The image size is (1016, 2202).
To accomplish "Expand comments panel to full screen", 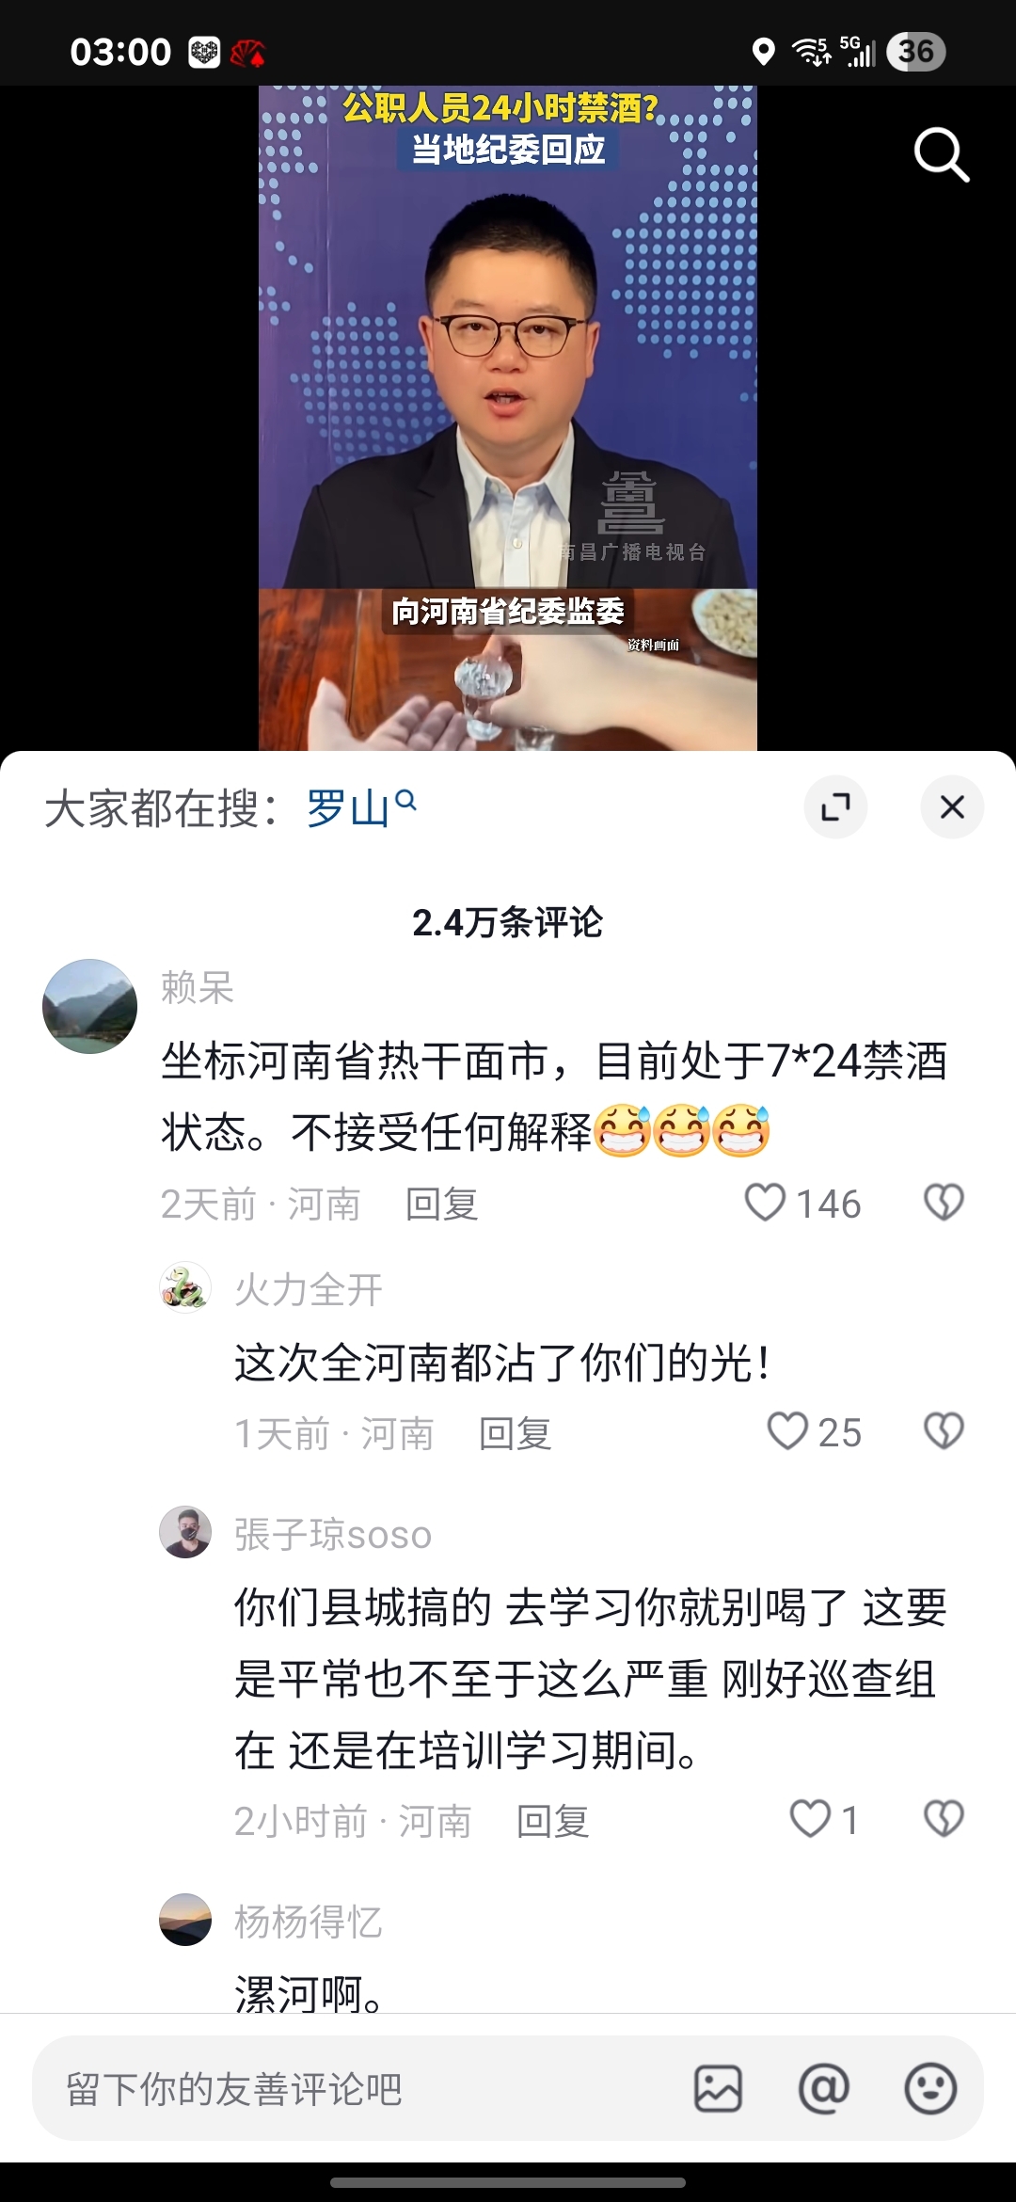I will click(x=835, y=806).
